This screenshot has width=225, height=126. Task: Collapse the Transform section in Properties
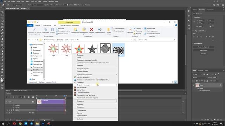point(193,17)
